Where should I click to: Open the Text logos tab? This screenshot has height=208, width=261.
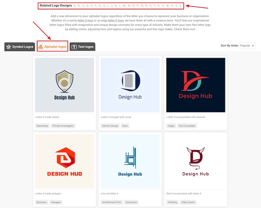pyautogui.click(x=83, y=47)
